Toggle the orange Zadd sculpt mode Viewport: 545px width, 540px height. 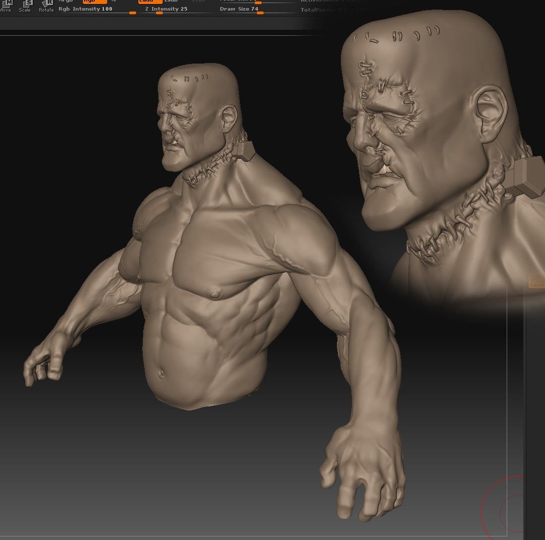[x=150, y=2]
